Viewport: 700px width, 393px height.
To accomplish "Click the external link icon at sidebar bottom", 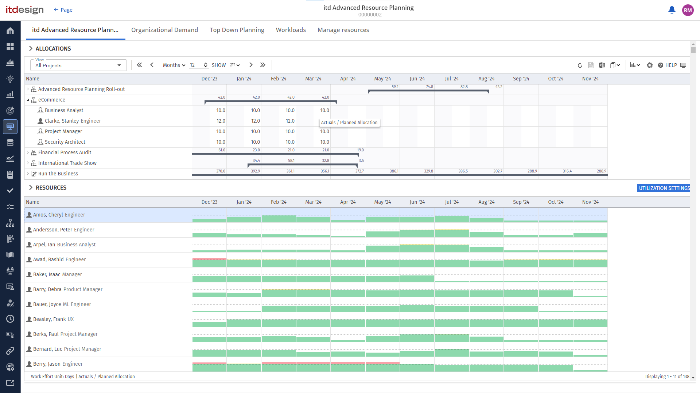I will pyautogui.click(x=10, y=383).
